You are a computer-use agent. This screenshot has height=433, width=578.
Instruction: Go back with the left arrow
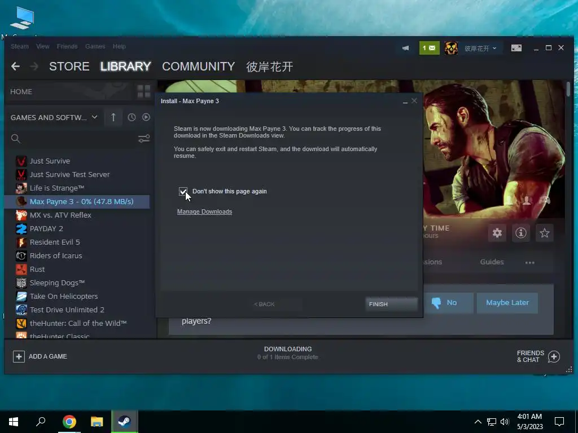15,67
